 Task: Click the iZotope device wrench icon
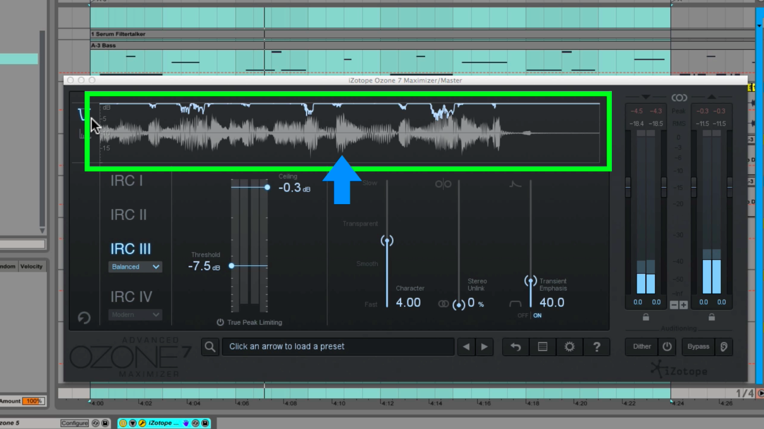(142, 423)
